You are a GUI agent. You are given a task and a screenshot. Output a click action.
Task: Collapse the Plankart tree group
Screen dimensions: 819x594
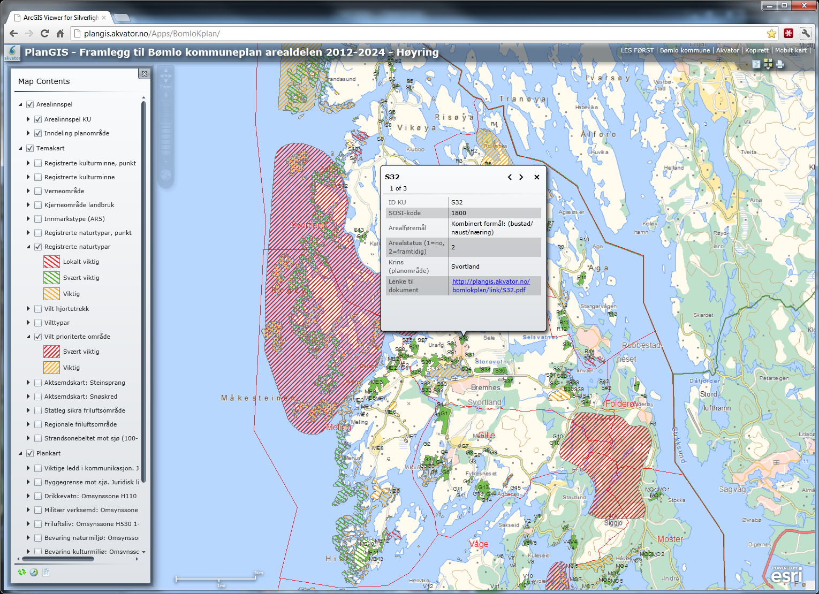click(21, 453)
